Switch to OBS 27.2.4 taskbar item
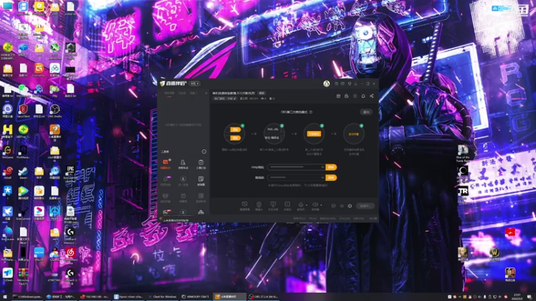 click(263, 297)
